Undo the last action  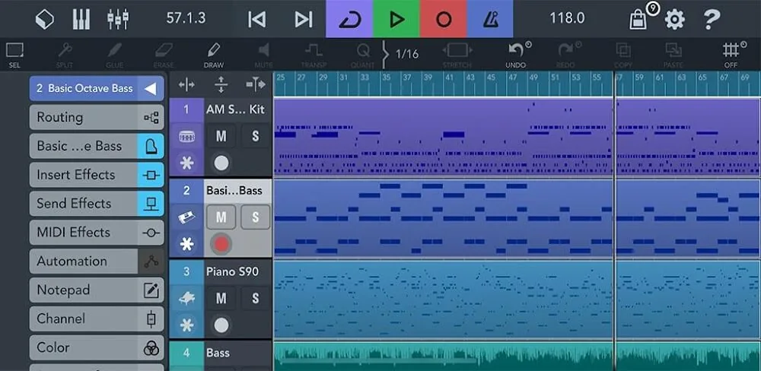tap(516, 55)
